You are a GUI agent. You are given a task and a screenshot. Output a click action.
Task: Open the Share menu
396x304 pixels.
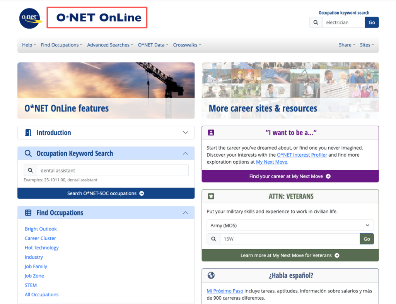click(x=346, y=45)
